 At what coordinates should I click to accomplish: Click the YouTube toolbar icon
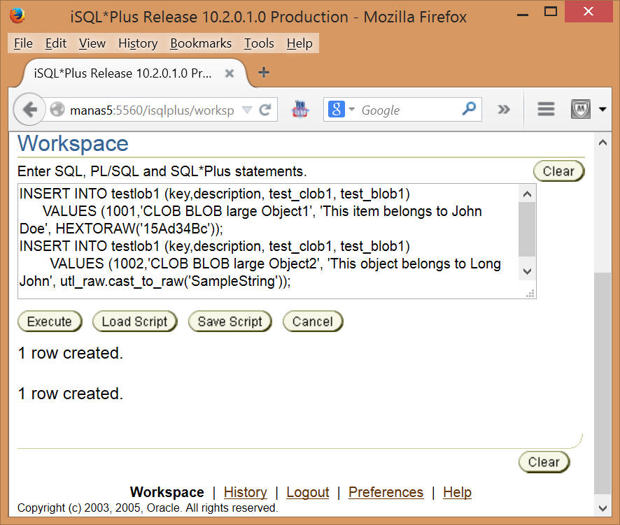[x=300, y=110]
